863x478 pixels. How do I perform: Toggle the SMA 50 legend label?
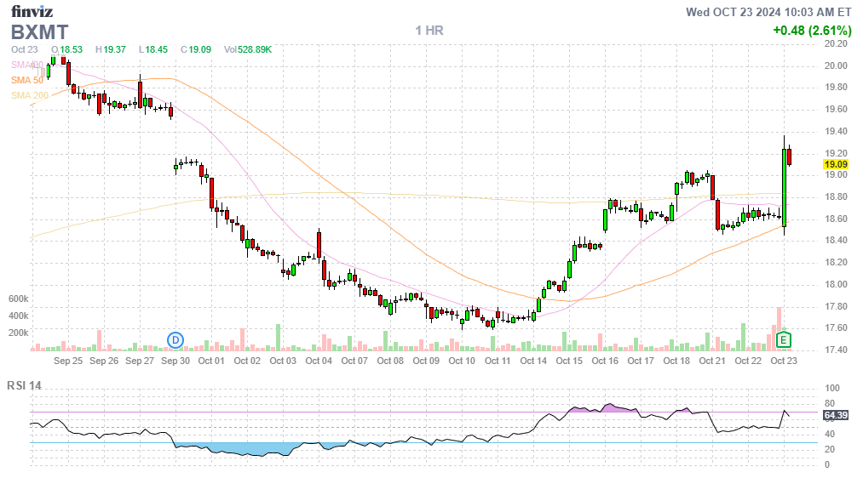(x=26, y=80)
